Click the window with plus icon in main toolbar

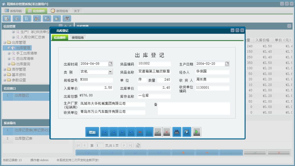click(x=57, y=19)
